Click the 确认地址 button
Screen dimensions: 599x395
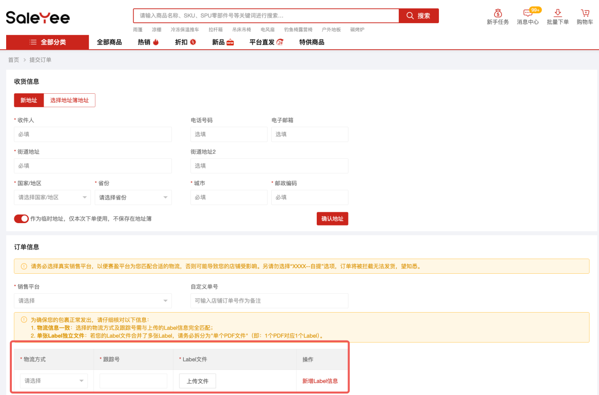[332, 219]
